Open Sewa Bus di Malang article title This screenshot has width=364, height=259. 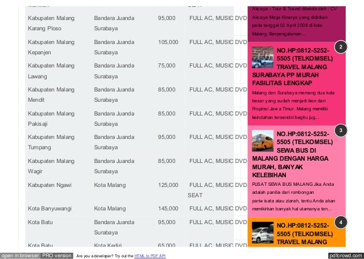293,154
